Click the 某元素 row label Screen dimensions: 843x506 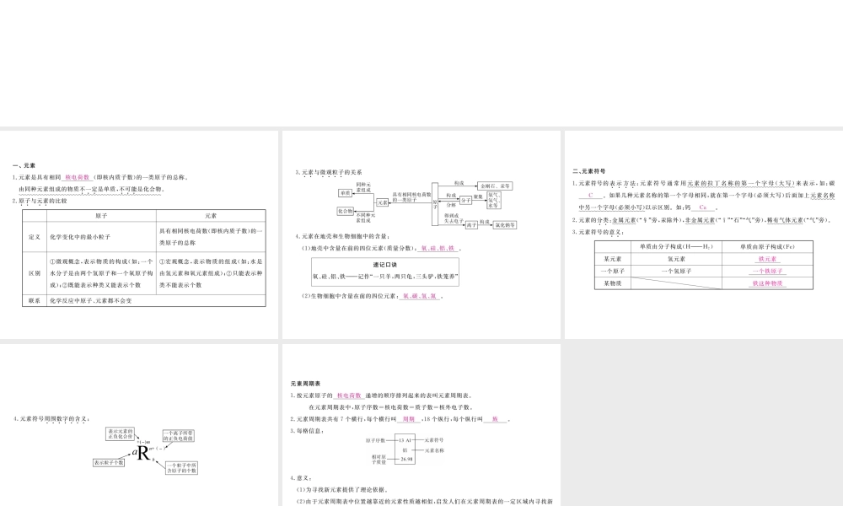pos(612,259)
